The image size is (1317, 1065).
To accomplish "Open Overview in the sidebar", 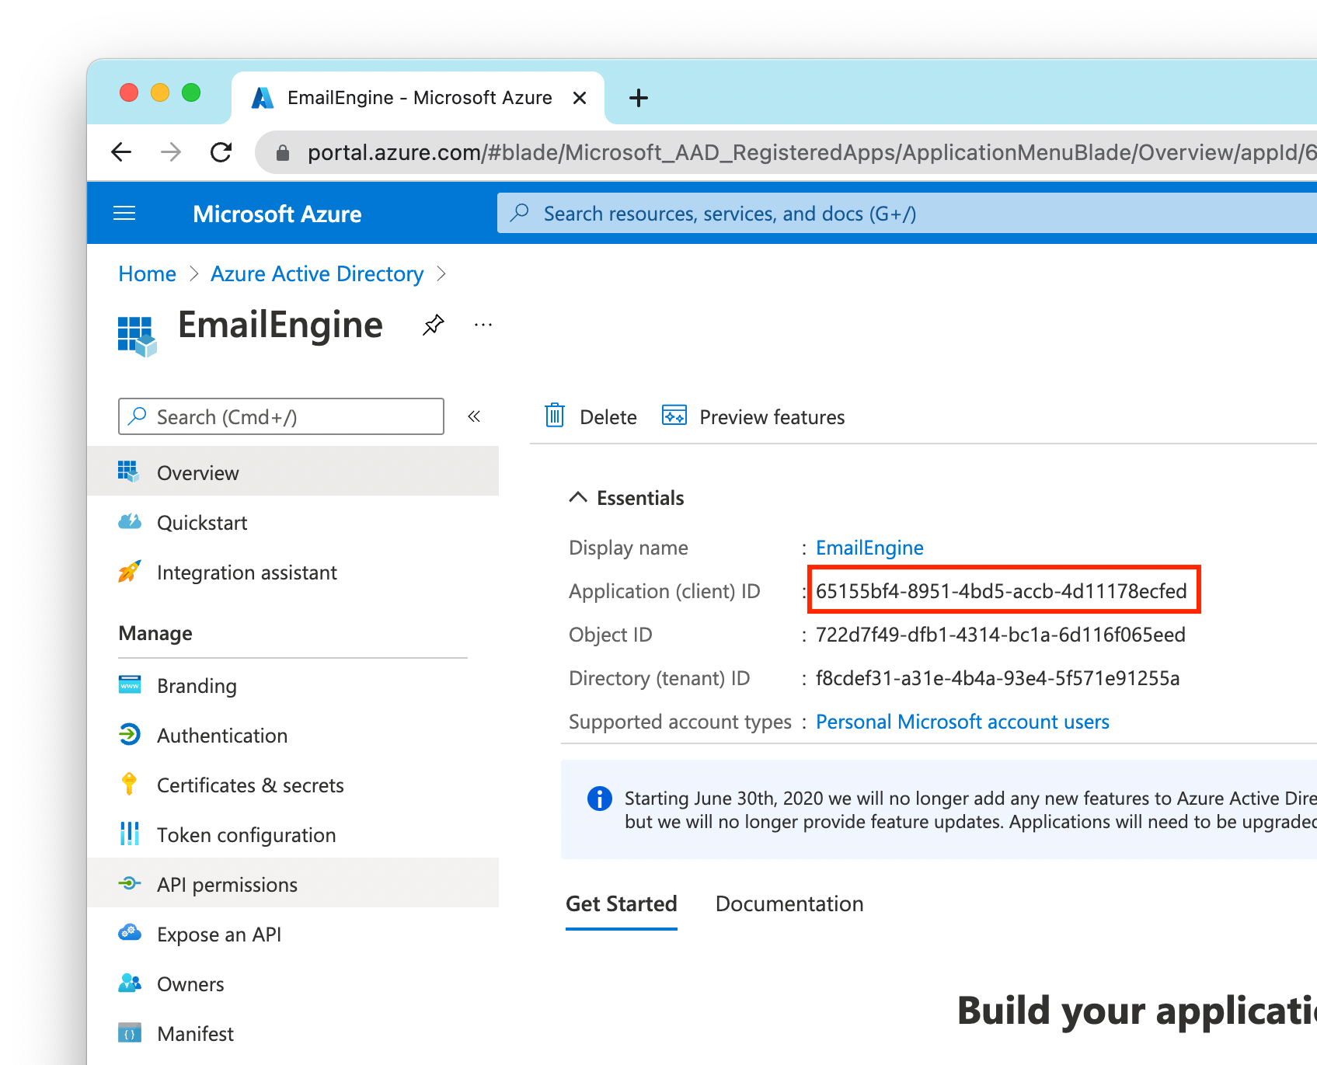I will click(293, 472).
